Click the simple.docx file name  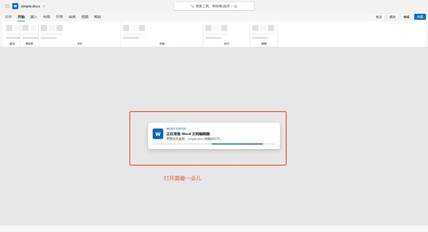pos(30,6)
